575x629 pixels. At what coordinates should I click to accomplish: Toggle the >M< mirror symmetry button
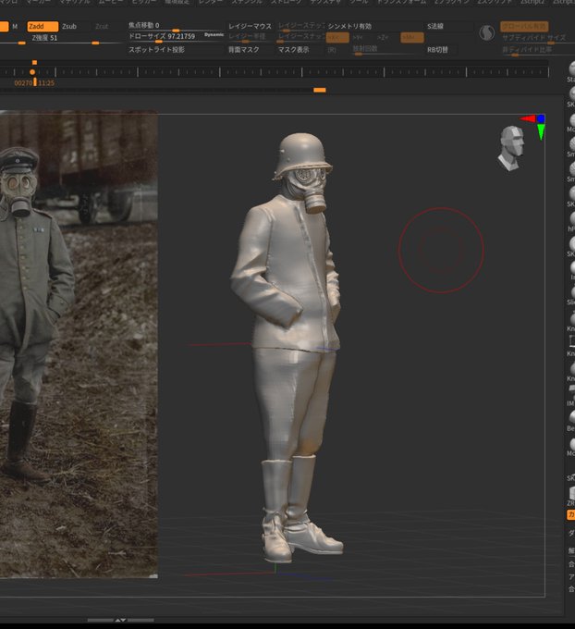tap(411, 38)
